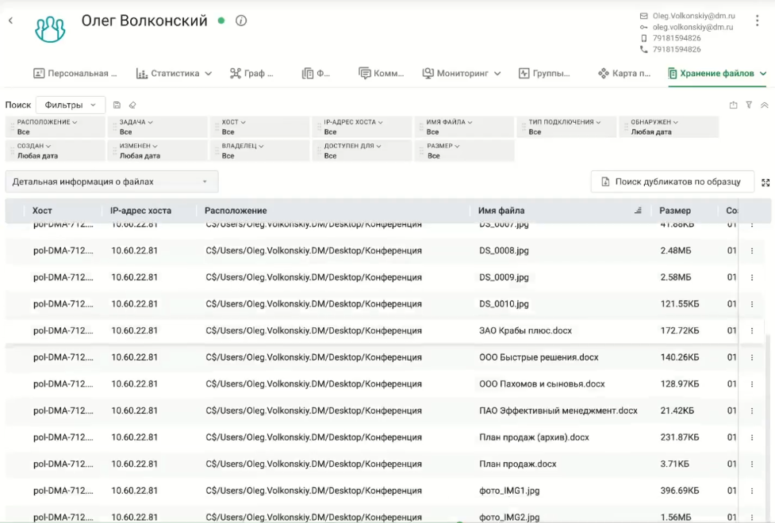Open row menu for DS_0010.jpg
This screenshot has height=523, width=775.
(x=752, y=304)
